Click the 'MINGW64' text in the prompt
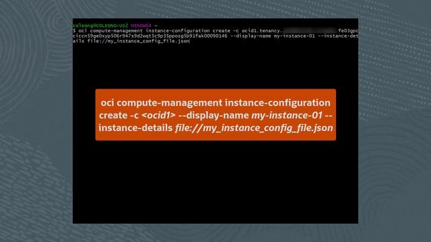 point(141,26)
